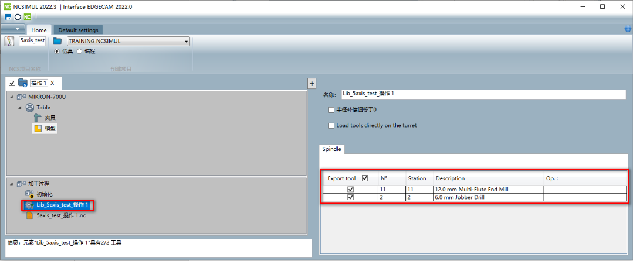633x261 pixels.
Task: Click the save icon in quick access toolbar
Action: 8,17
